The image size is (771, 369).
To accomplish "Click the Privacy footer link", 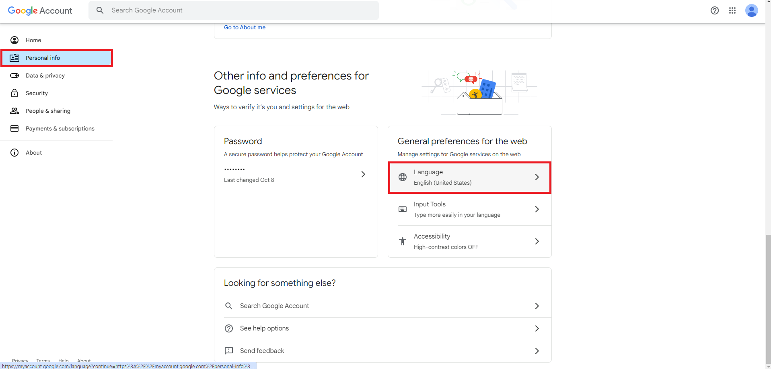I will pos(20,361).
